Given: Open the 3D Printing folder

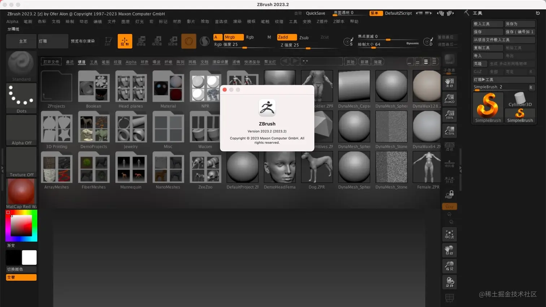Looking at the screenshot, I should click(x=56, y=130).
